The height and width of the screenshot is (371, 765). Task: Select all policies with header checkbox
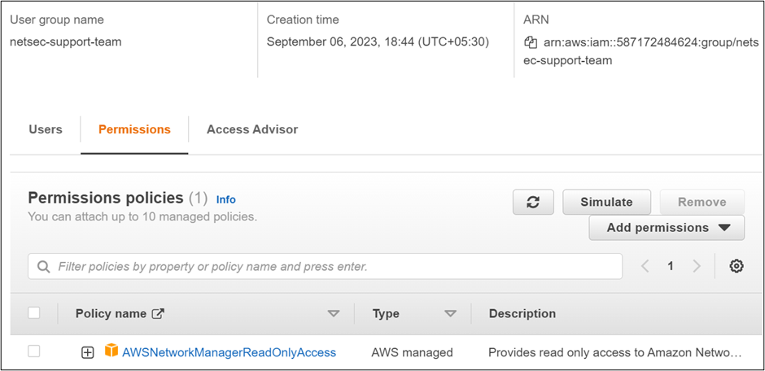[33, 313]
